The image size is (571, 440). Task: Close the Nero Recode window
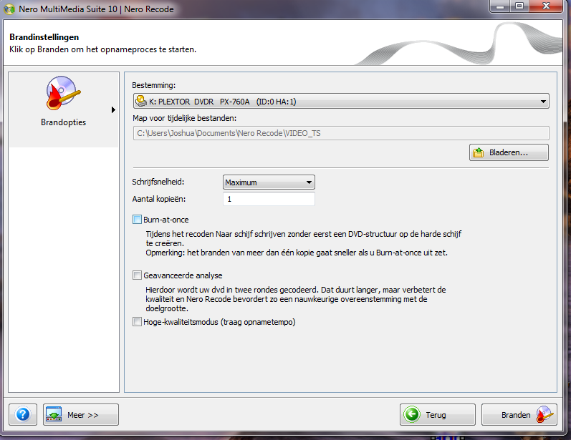546,6
